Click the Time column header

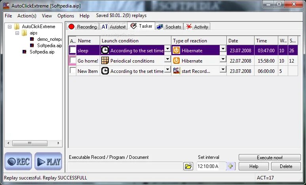coord(266,41)
